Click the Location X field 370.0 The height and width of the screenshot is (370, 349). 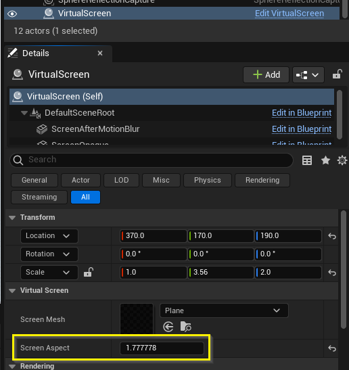(x=154, y=236)
